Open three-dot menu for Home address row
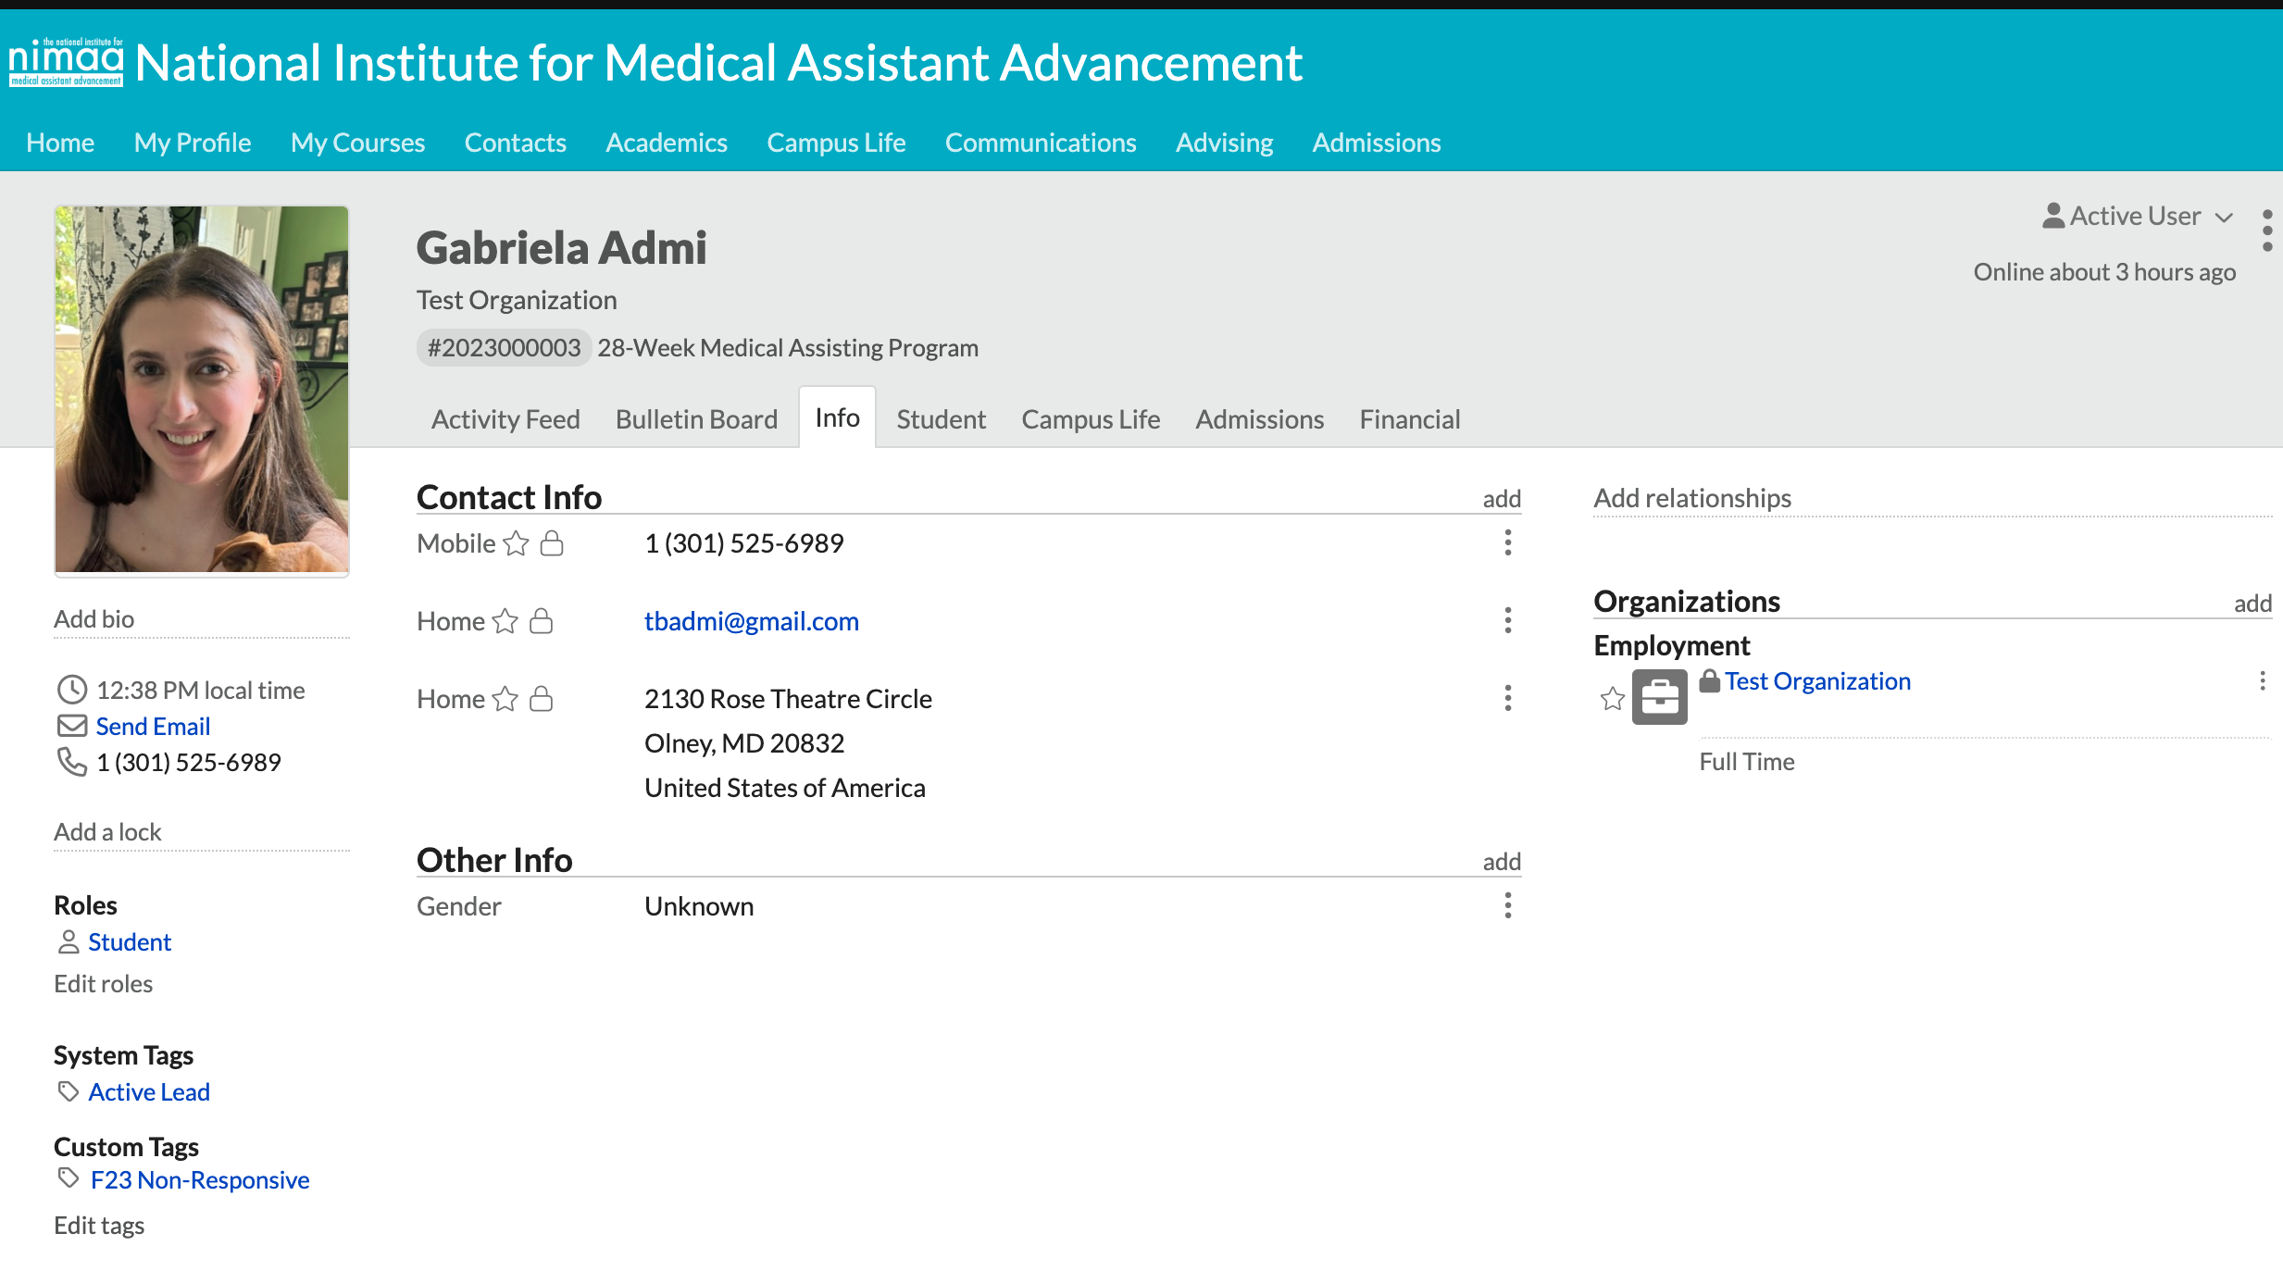This screenshot has height=1283, width=2283. [x=1507, y=698]
